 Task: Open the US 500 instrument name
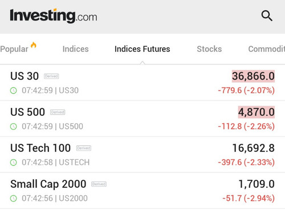[x=28, y=112]
